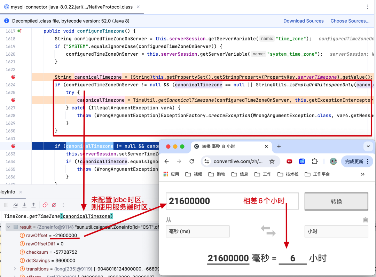Image resolution: width=376 pixels, height=277 pixels.
Task: Open the 视频 bookmarks folder
Action: click(x=194, y=174)
